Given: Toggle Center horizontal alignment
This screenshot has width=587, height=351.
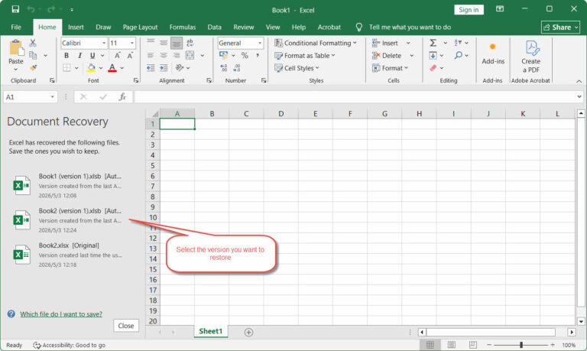Looking at the screenshot, I should click(x=164, y=55).
